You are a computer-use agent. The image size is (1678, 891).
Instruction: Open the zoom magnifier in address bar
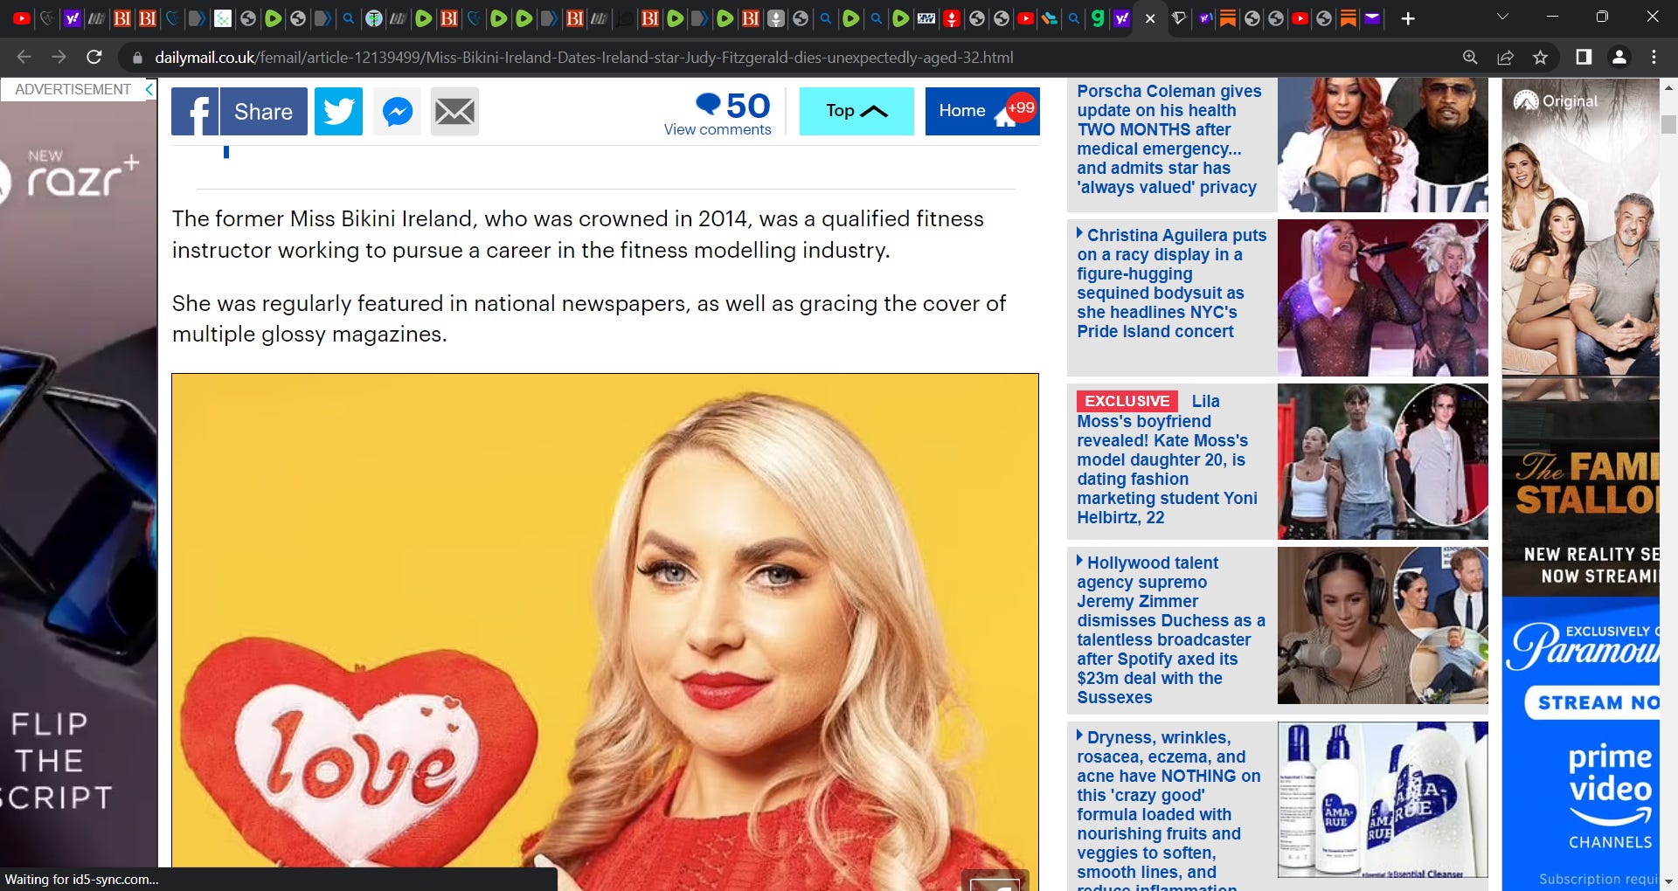tap(1470, 57)
